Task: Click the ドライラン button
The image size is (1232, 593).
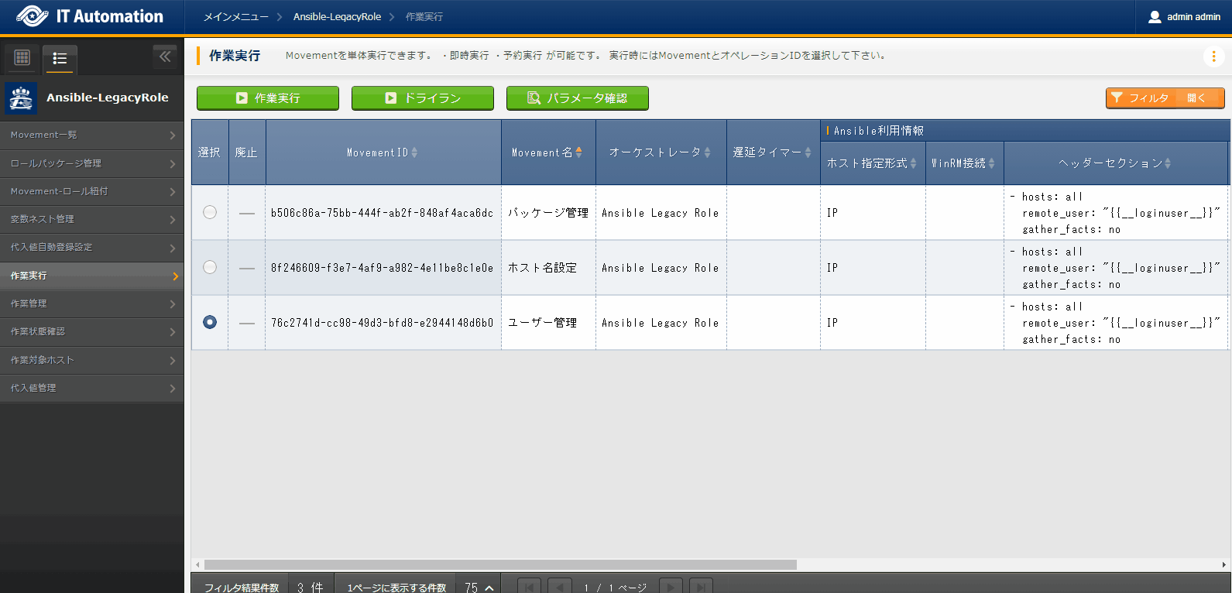Action: [x=423, y=98]
